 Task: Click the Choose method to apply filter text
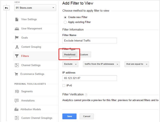86,11
